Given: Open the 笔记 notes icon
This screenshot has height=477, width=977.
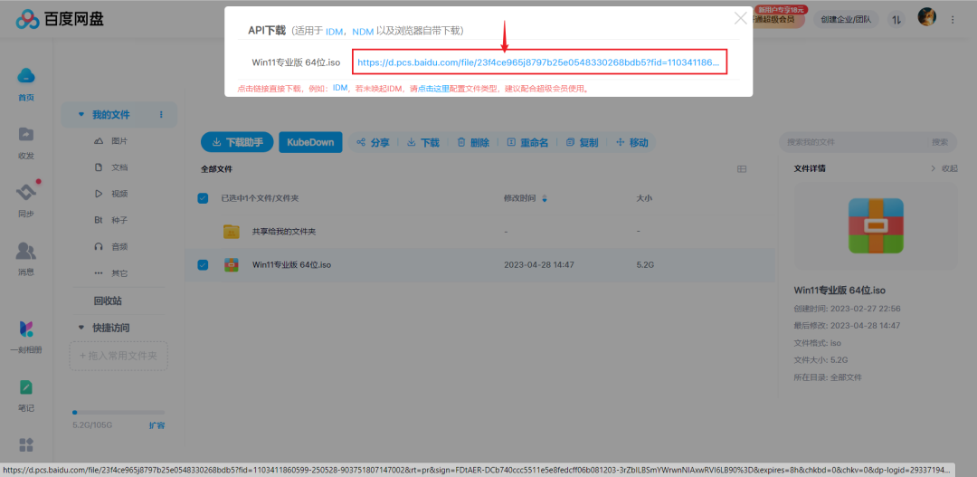Looking at the screenshot, I should [26, 388].
